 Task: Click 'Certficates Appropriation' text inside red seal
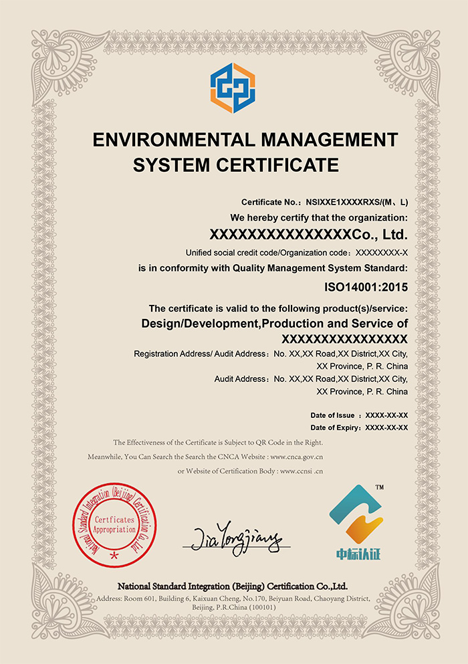click(114, 525)
